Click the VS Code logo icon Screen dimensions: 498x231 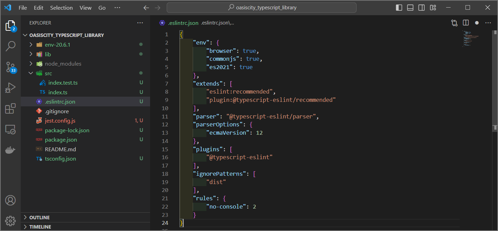8,8
